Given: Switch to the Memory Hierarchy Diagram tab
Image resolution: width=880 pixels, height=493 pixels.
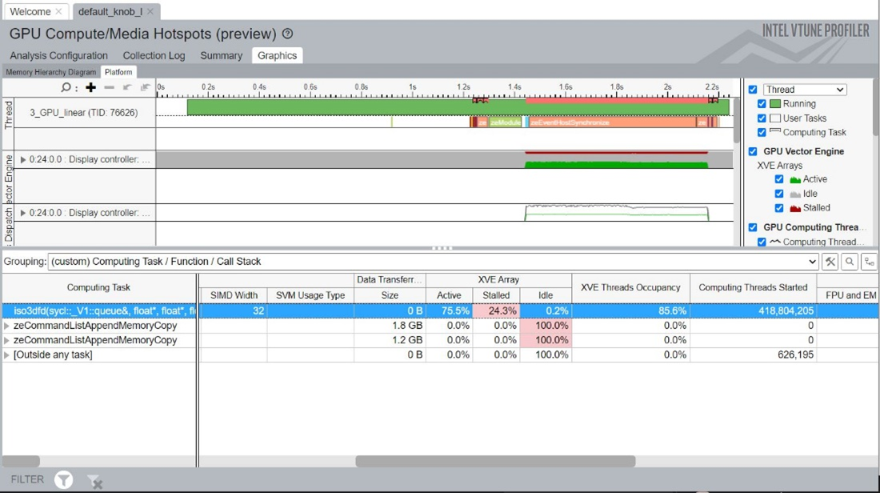Looking at the screenshot, I should [x=50, y=72].
